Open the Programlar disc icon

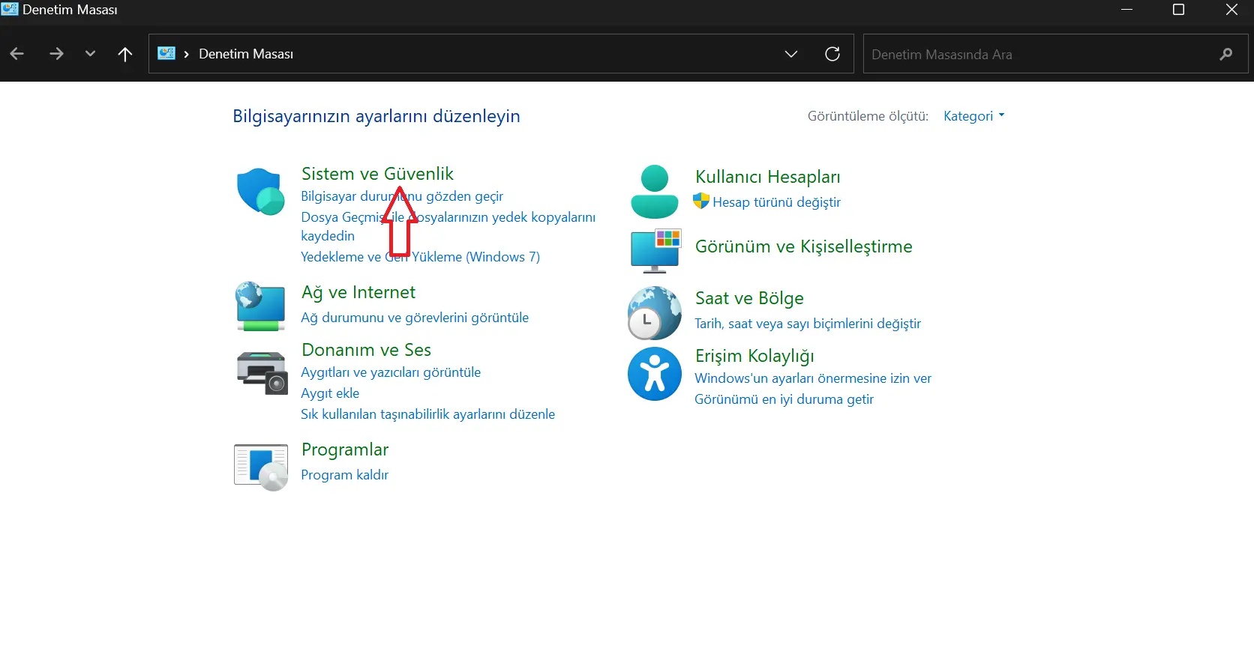point(261,467)
